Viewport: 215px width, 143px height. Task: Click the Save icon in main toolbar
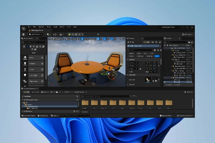[23, 34]
